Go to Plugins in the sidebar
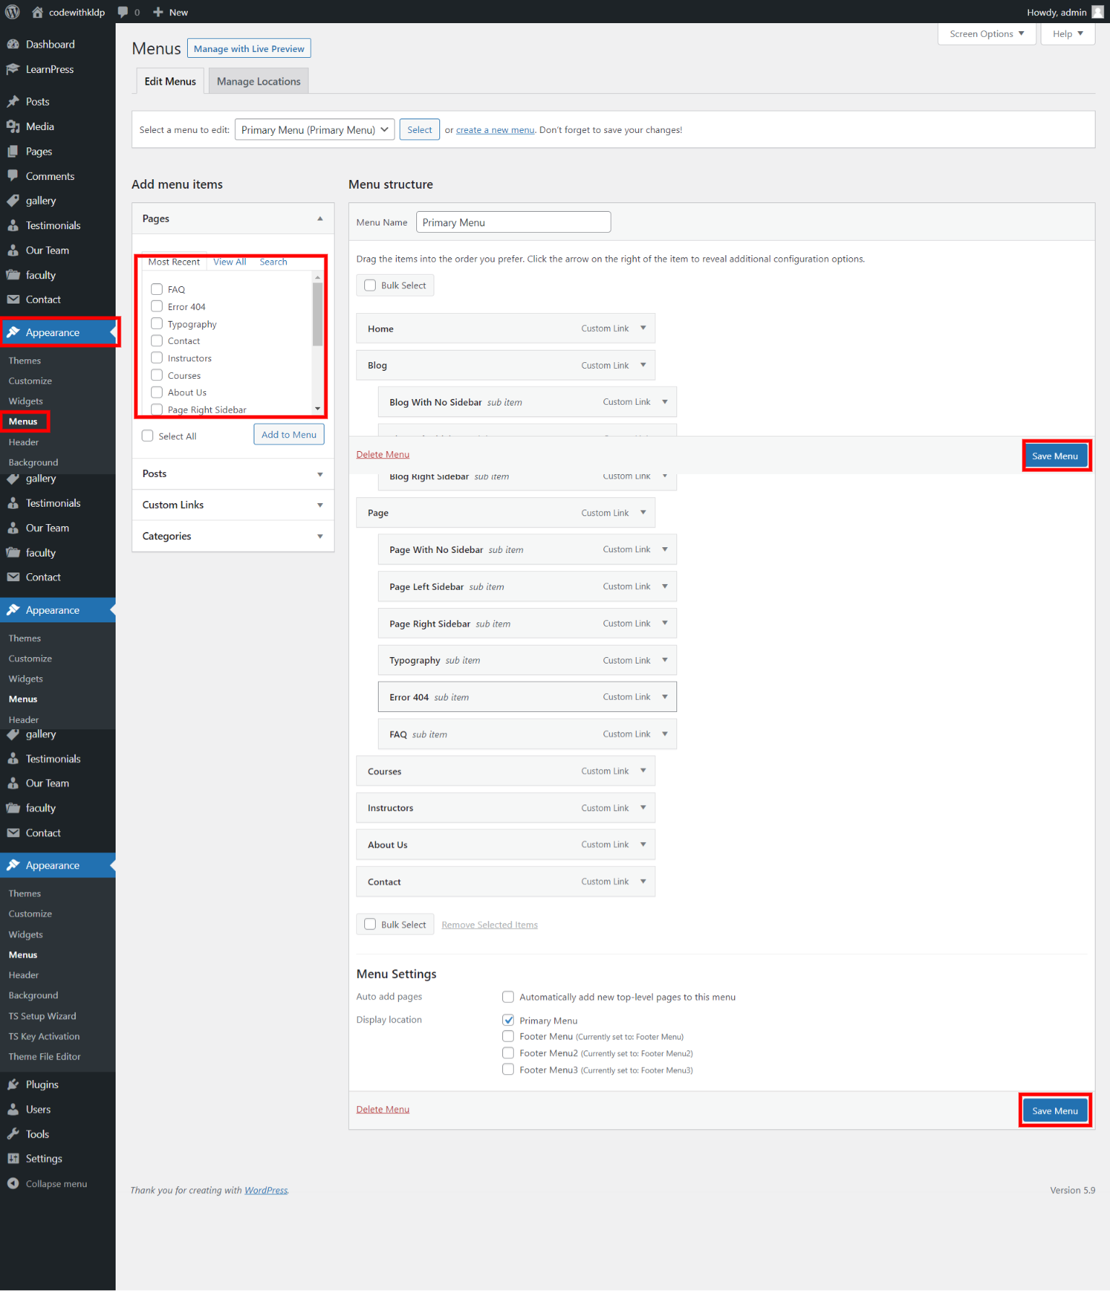Screen dimensions: 1110x1291 pos(42,1084)
